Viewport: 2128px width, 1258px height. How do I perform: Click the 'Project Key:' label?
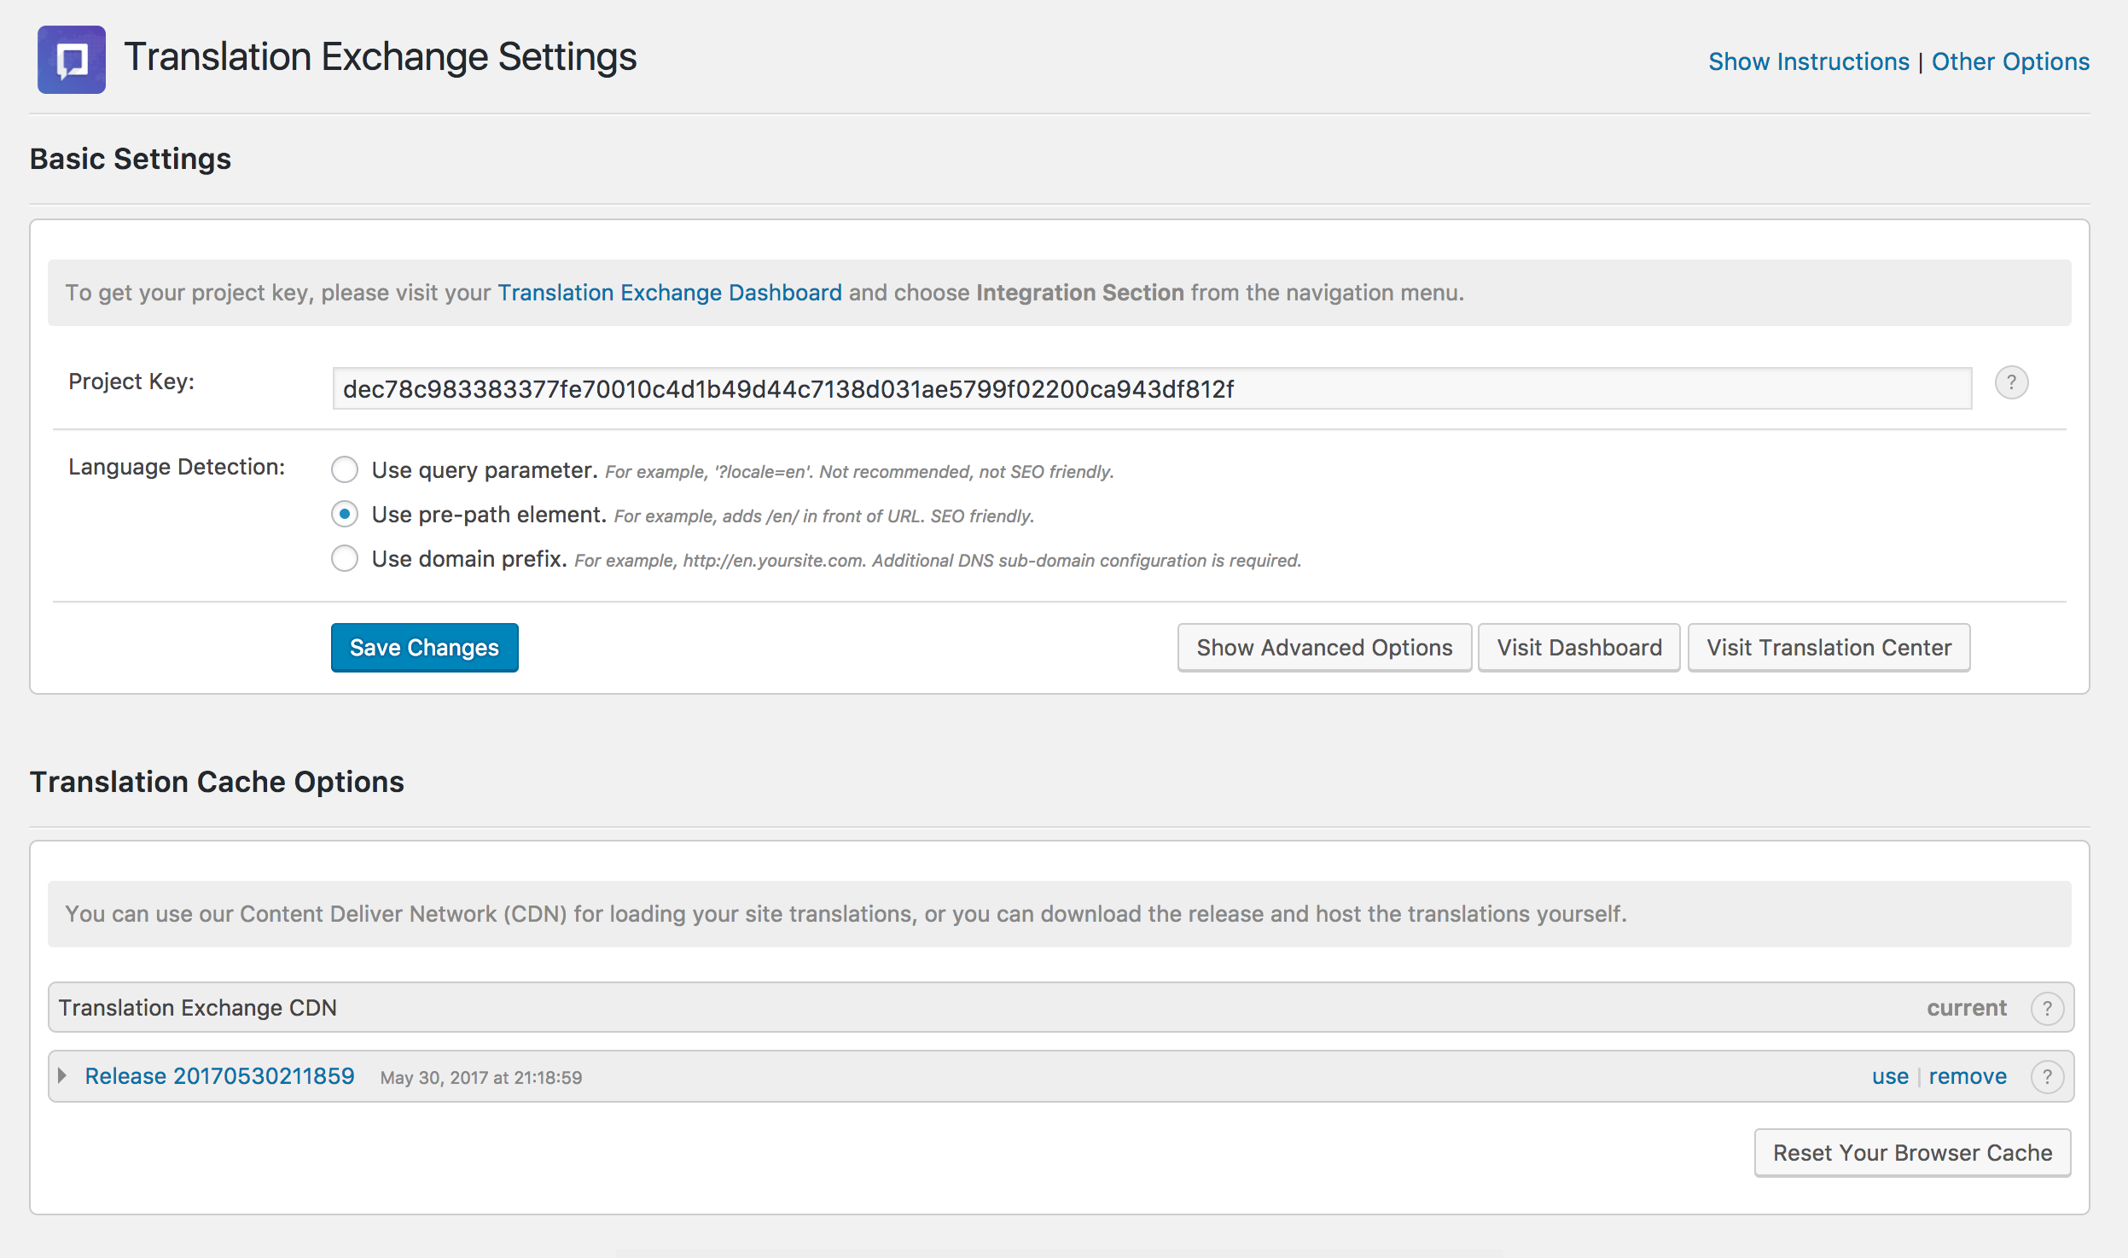click(x=131, y=381)
